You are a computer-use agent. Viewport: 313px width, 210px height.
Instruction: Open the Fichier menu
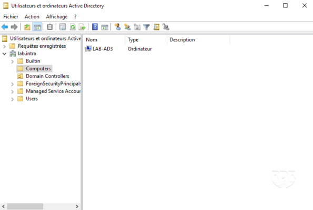tap(11, 16)
